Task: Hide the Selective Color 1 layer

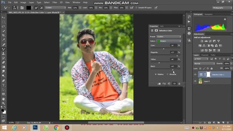Action: coord(195,75)
